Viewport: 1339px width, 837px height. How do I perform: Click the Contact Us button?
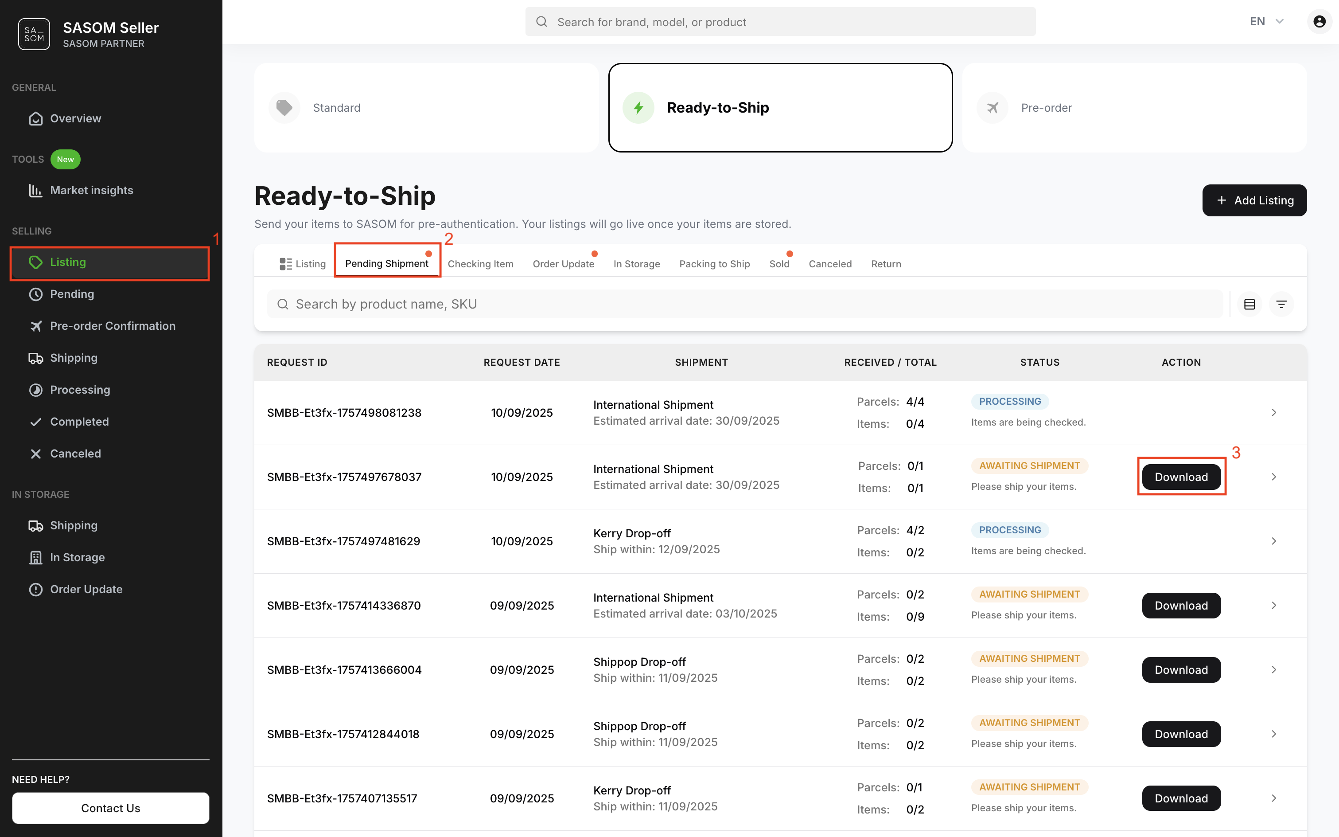(x=111, y=808)
